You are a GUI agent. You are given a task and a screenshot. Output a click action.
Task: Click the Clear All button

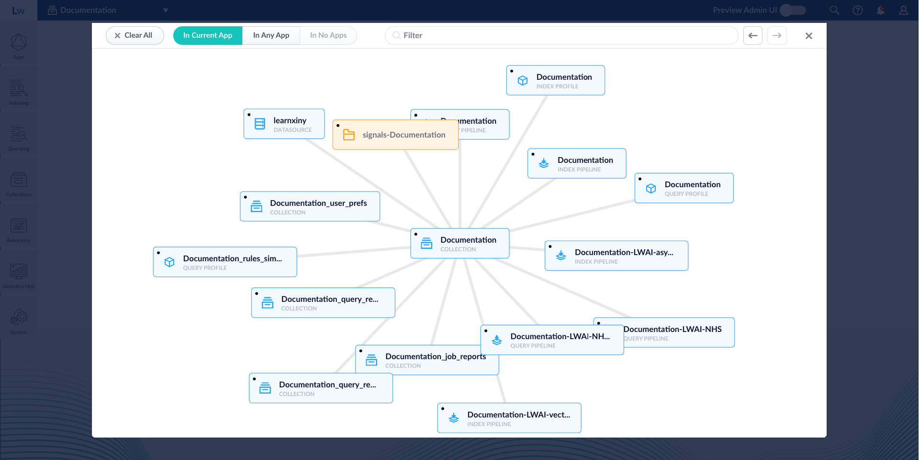click(x=134, y=35)
